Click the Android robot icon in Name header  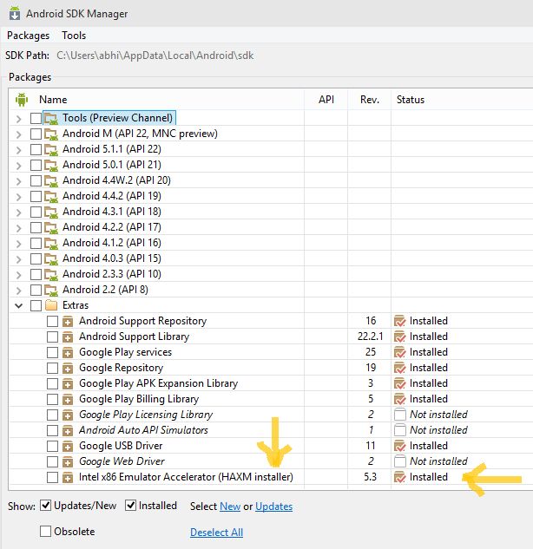pos(22,100)
